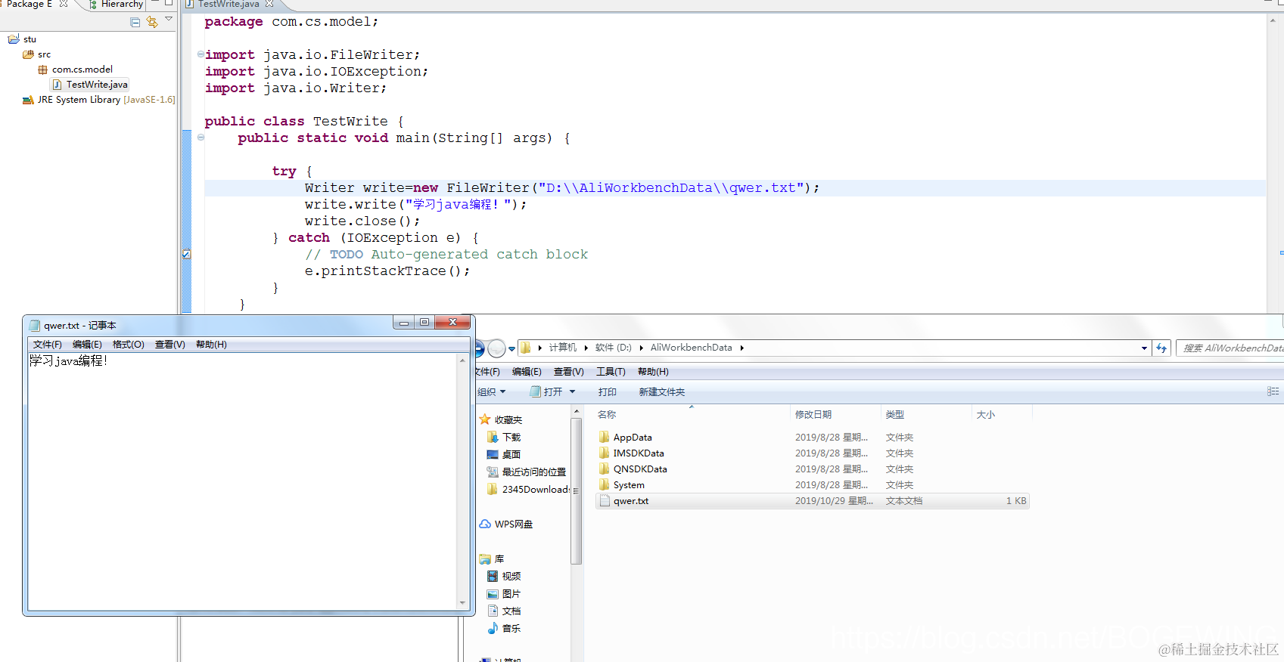Close the TestWrite.java editor tab

[269, 4]
